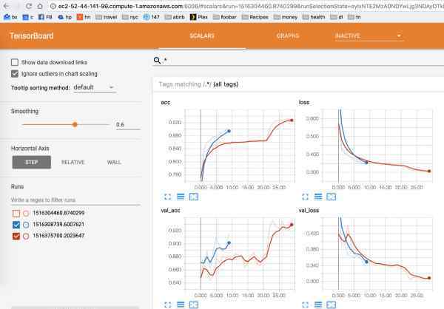Open the INACTIVE dashboards dropdown
Viewport: 444px width, 309px height.
click(369, 35)
